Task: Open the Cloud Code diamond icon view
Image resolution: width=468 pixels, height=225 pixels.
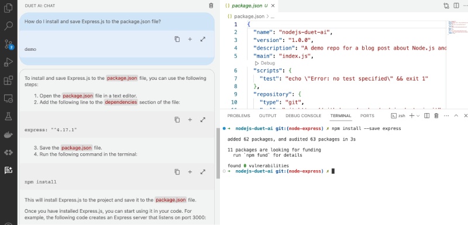Action: 8,153
